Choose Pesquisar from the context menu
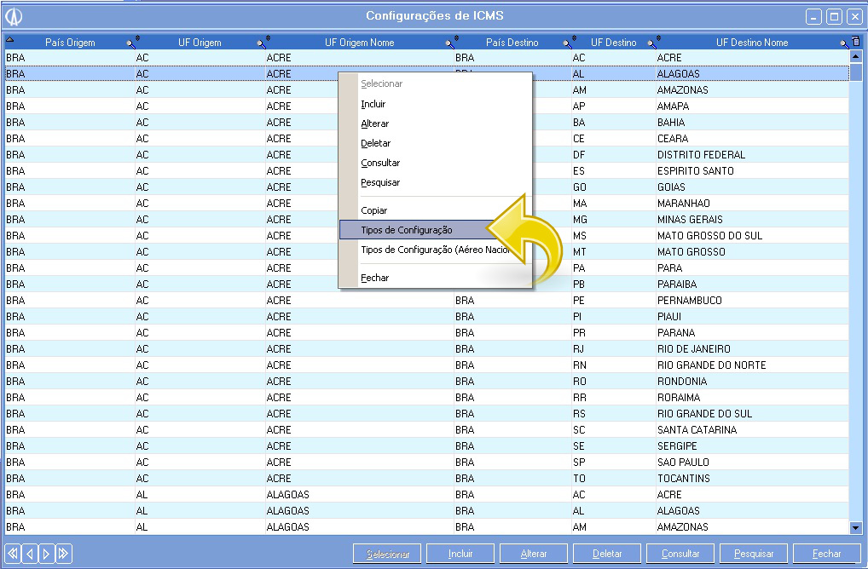The height and width of the screenshot is (569, 868). click(x=380, y=182)
